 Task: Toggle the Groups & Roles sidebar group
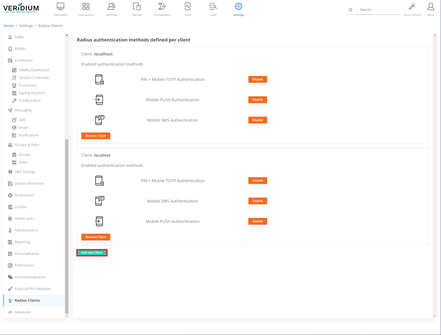pos(27,145)
